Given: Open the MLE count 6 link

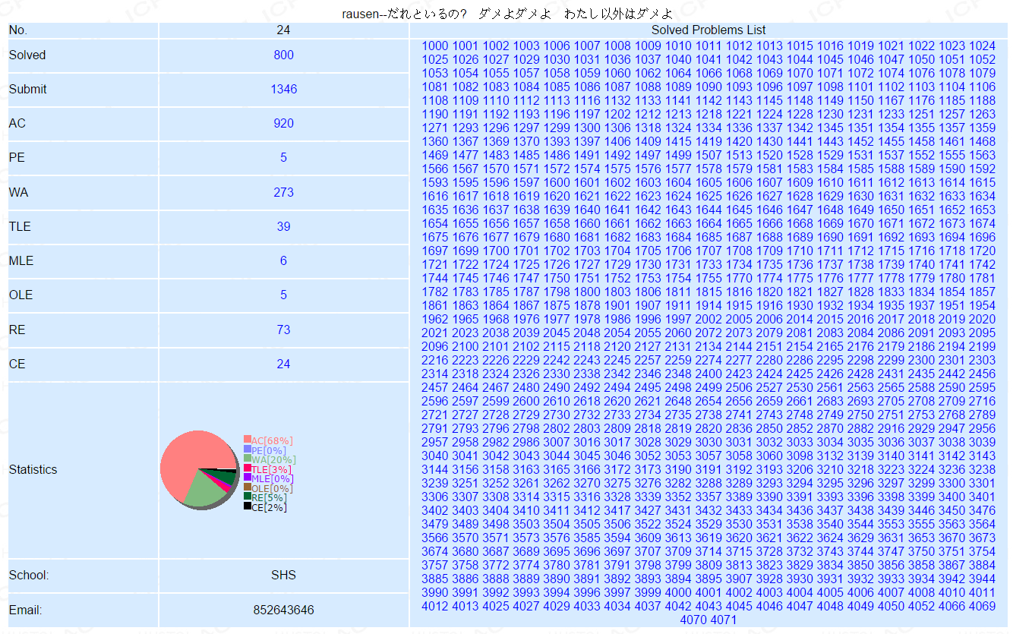Looking at the screenshot, I should tap(283, 260).
